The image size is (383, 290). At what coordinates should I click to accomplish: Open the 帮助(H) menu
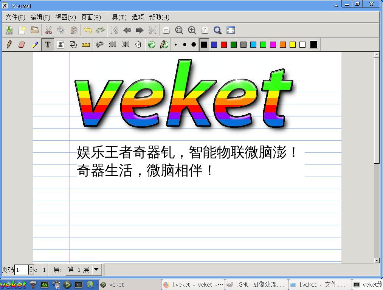click(159, 17)
